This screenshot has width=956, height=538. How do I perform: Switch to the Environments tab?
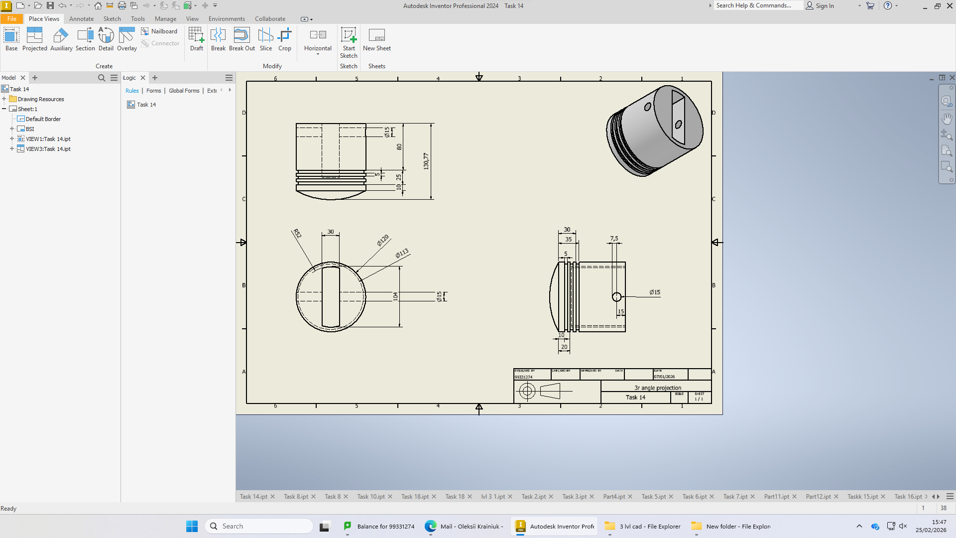tap(227, 19)
